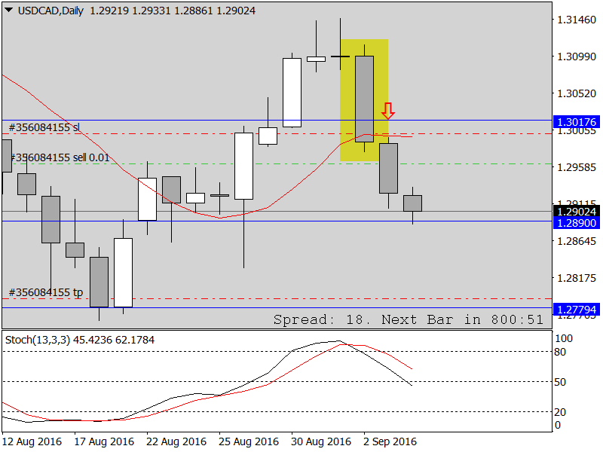603x452 pixels.
Task: Click the 30 Aug 2016 date label
Action: (321, 441)
